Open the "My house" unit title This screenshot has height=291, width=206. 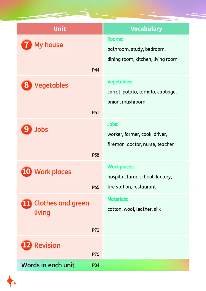(x=49, y=45)
